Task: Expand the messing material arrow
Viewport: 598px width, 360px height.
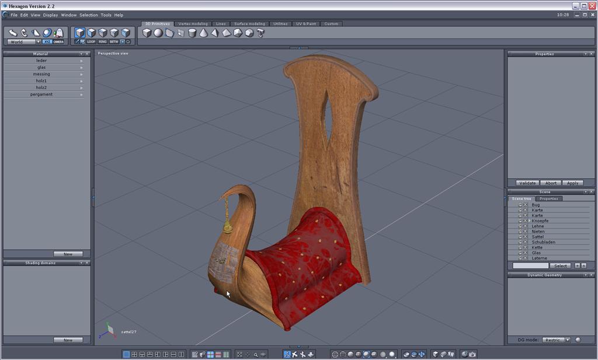Action: [81, 74]
